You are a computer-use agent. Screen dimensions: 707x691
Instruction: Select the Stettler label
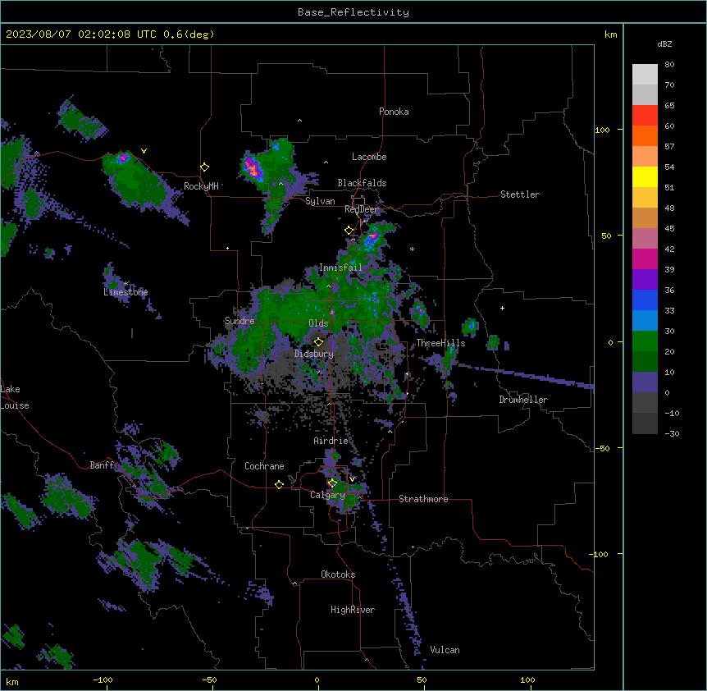[x=520, y=194]
